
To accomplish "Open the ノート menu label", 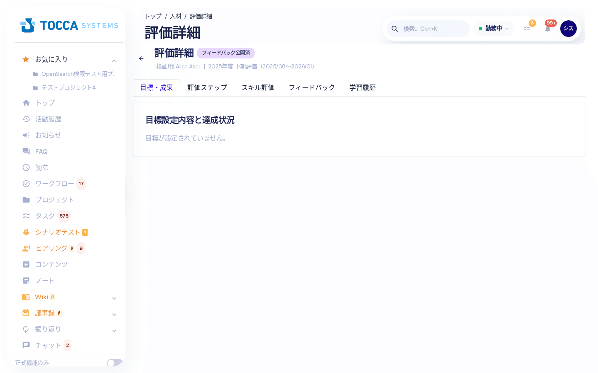I will pyautogui.click(x=45, y=281).
